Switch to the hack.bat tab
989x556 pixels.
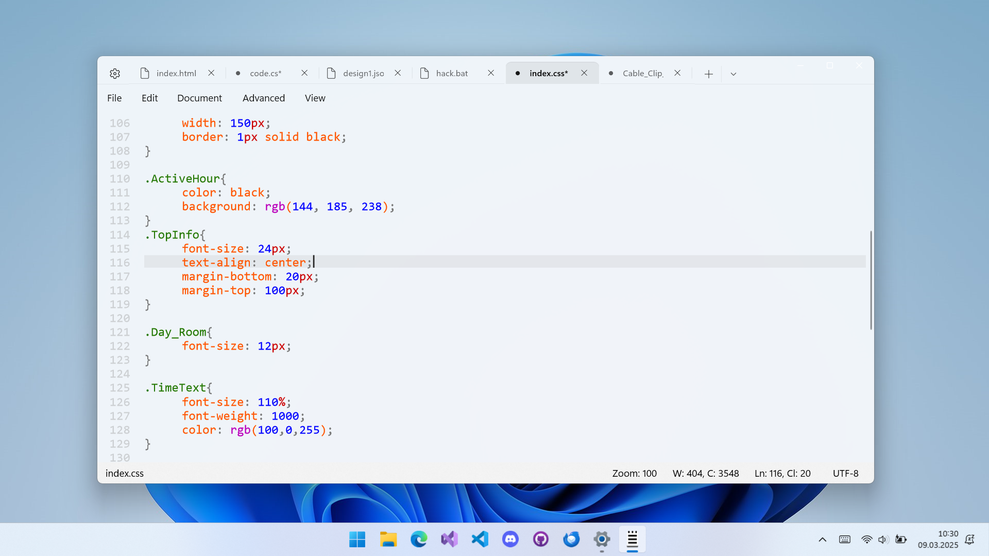pyautogui.click(x=452, y=74)
